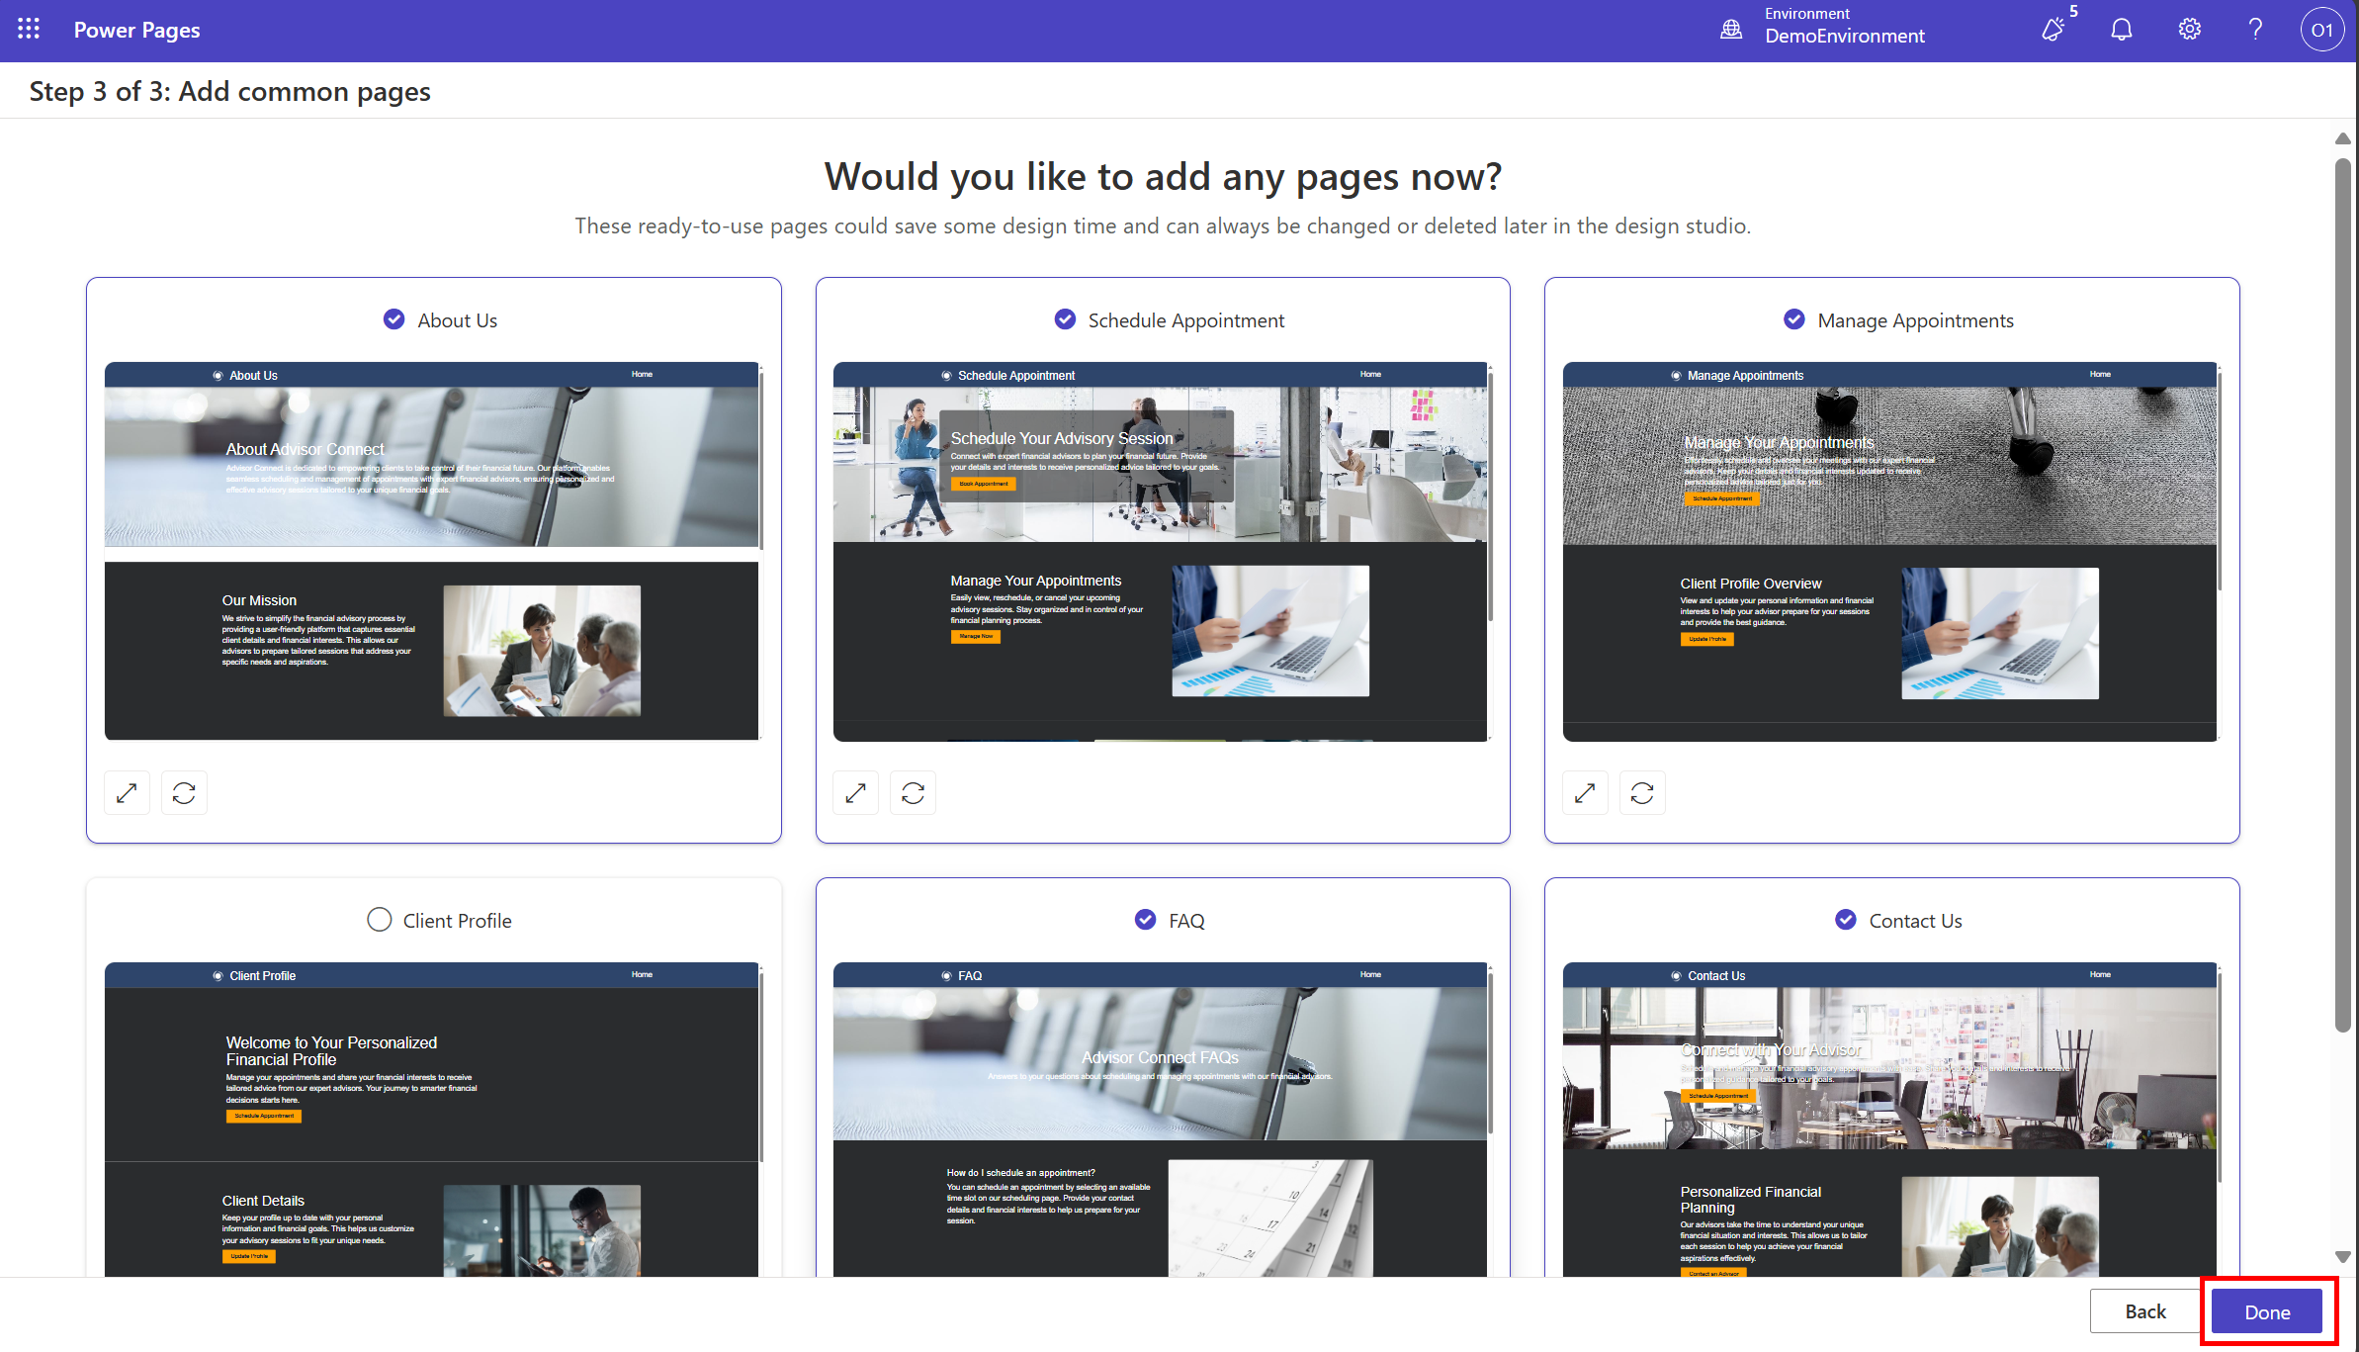Image resolution: width=2359 pixels, height=1352 pixels.
Task: Click the Back button
Action: point(2143,1310)
